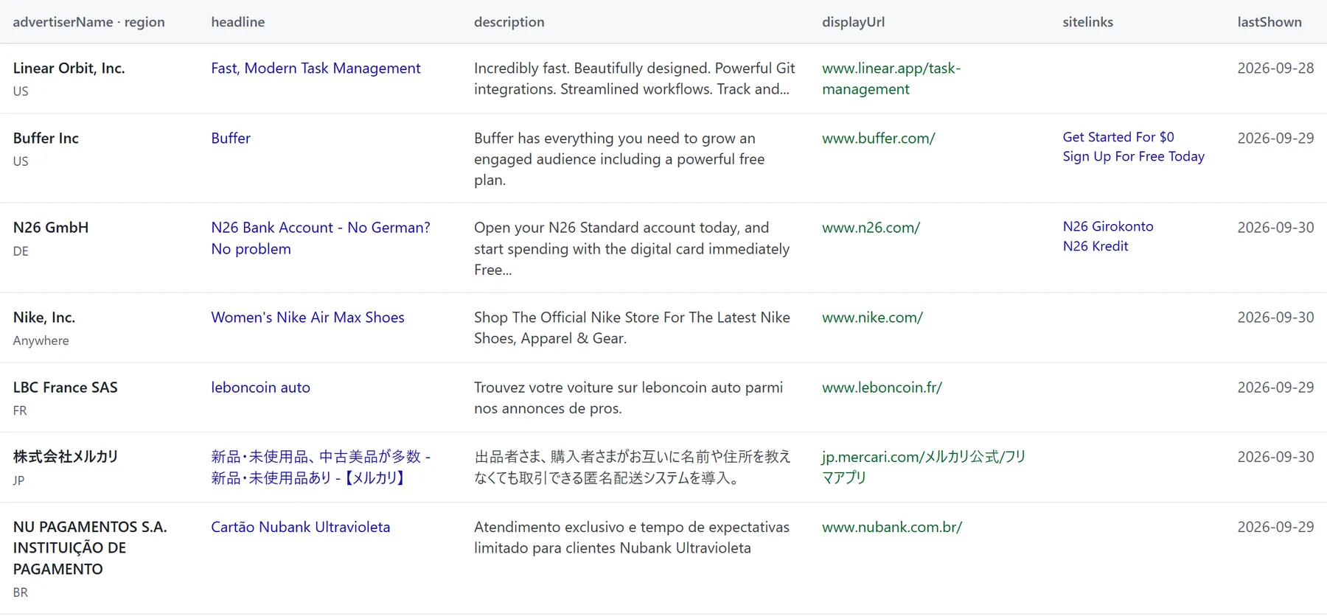Click the 'description' column header
The height and width of the screenshot is (616, 1327).
click(x=509, y=22)
